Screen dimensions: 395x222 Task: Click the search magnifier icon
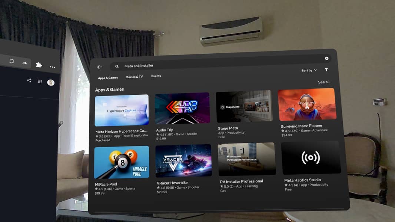click(x=117, y=66)
